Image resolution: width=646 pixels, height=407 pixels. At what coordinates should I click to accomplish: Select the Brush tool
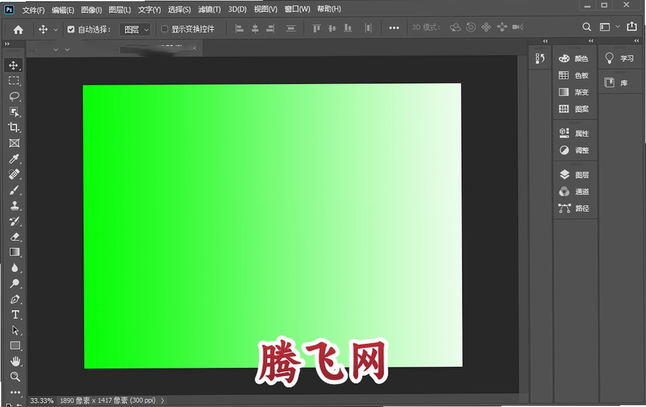click(14, 190)
